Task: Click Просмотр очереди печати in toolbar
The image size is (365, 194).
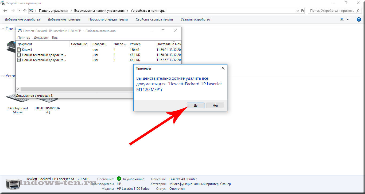Action: coord(108,19)
